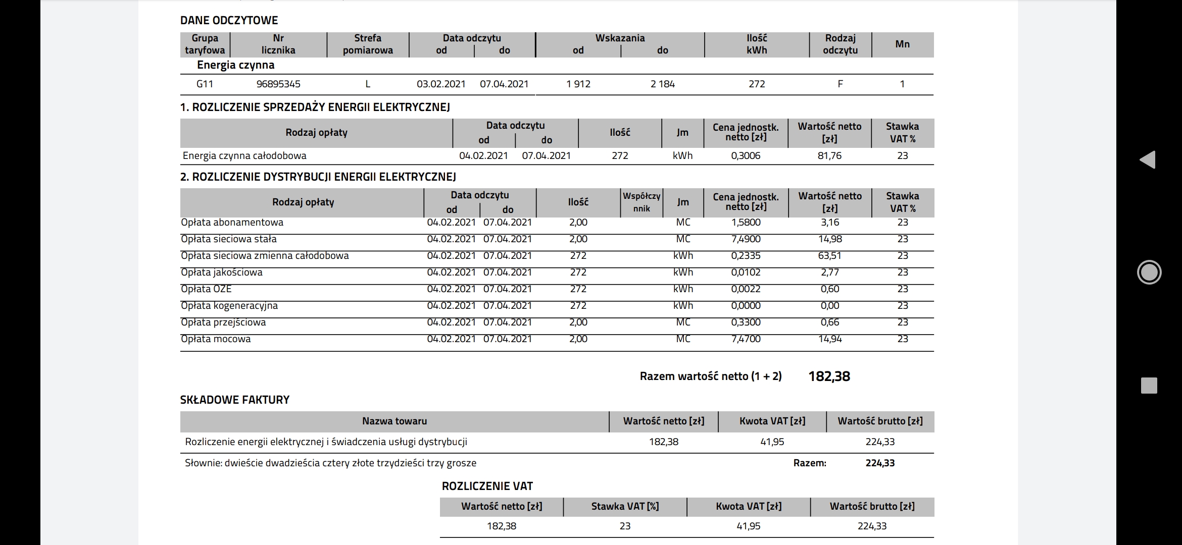Click 'Opłata kogeneracyjna' row label

click(229, 305)
